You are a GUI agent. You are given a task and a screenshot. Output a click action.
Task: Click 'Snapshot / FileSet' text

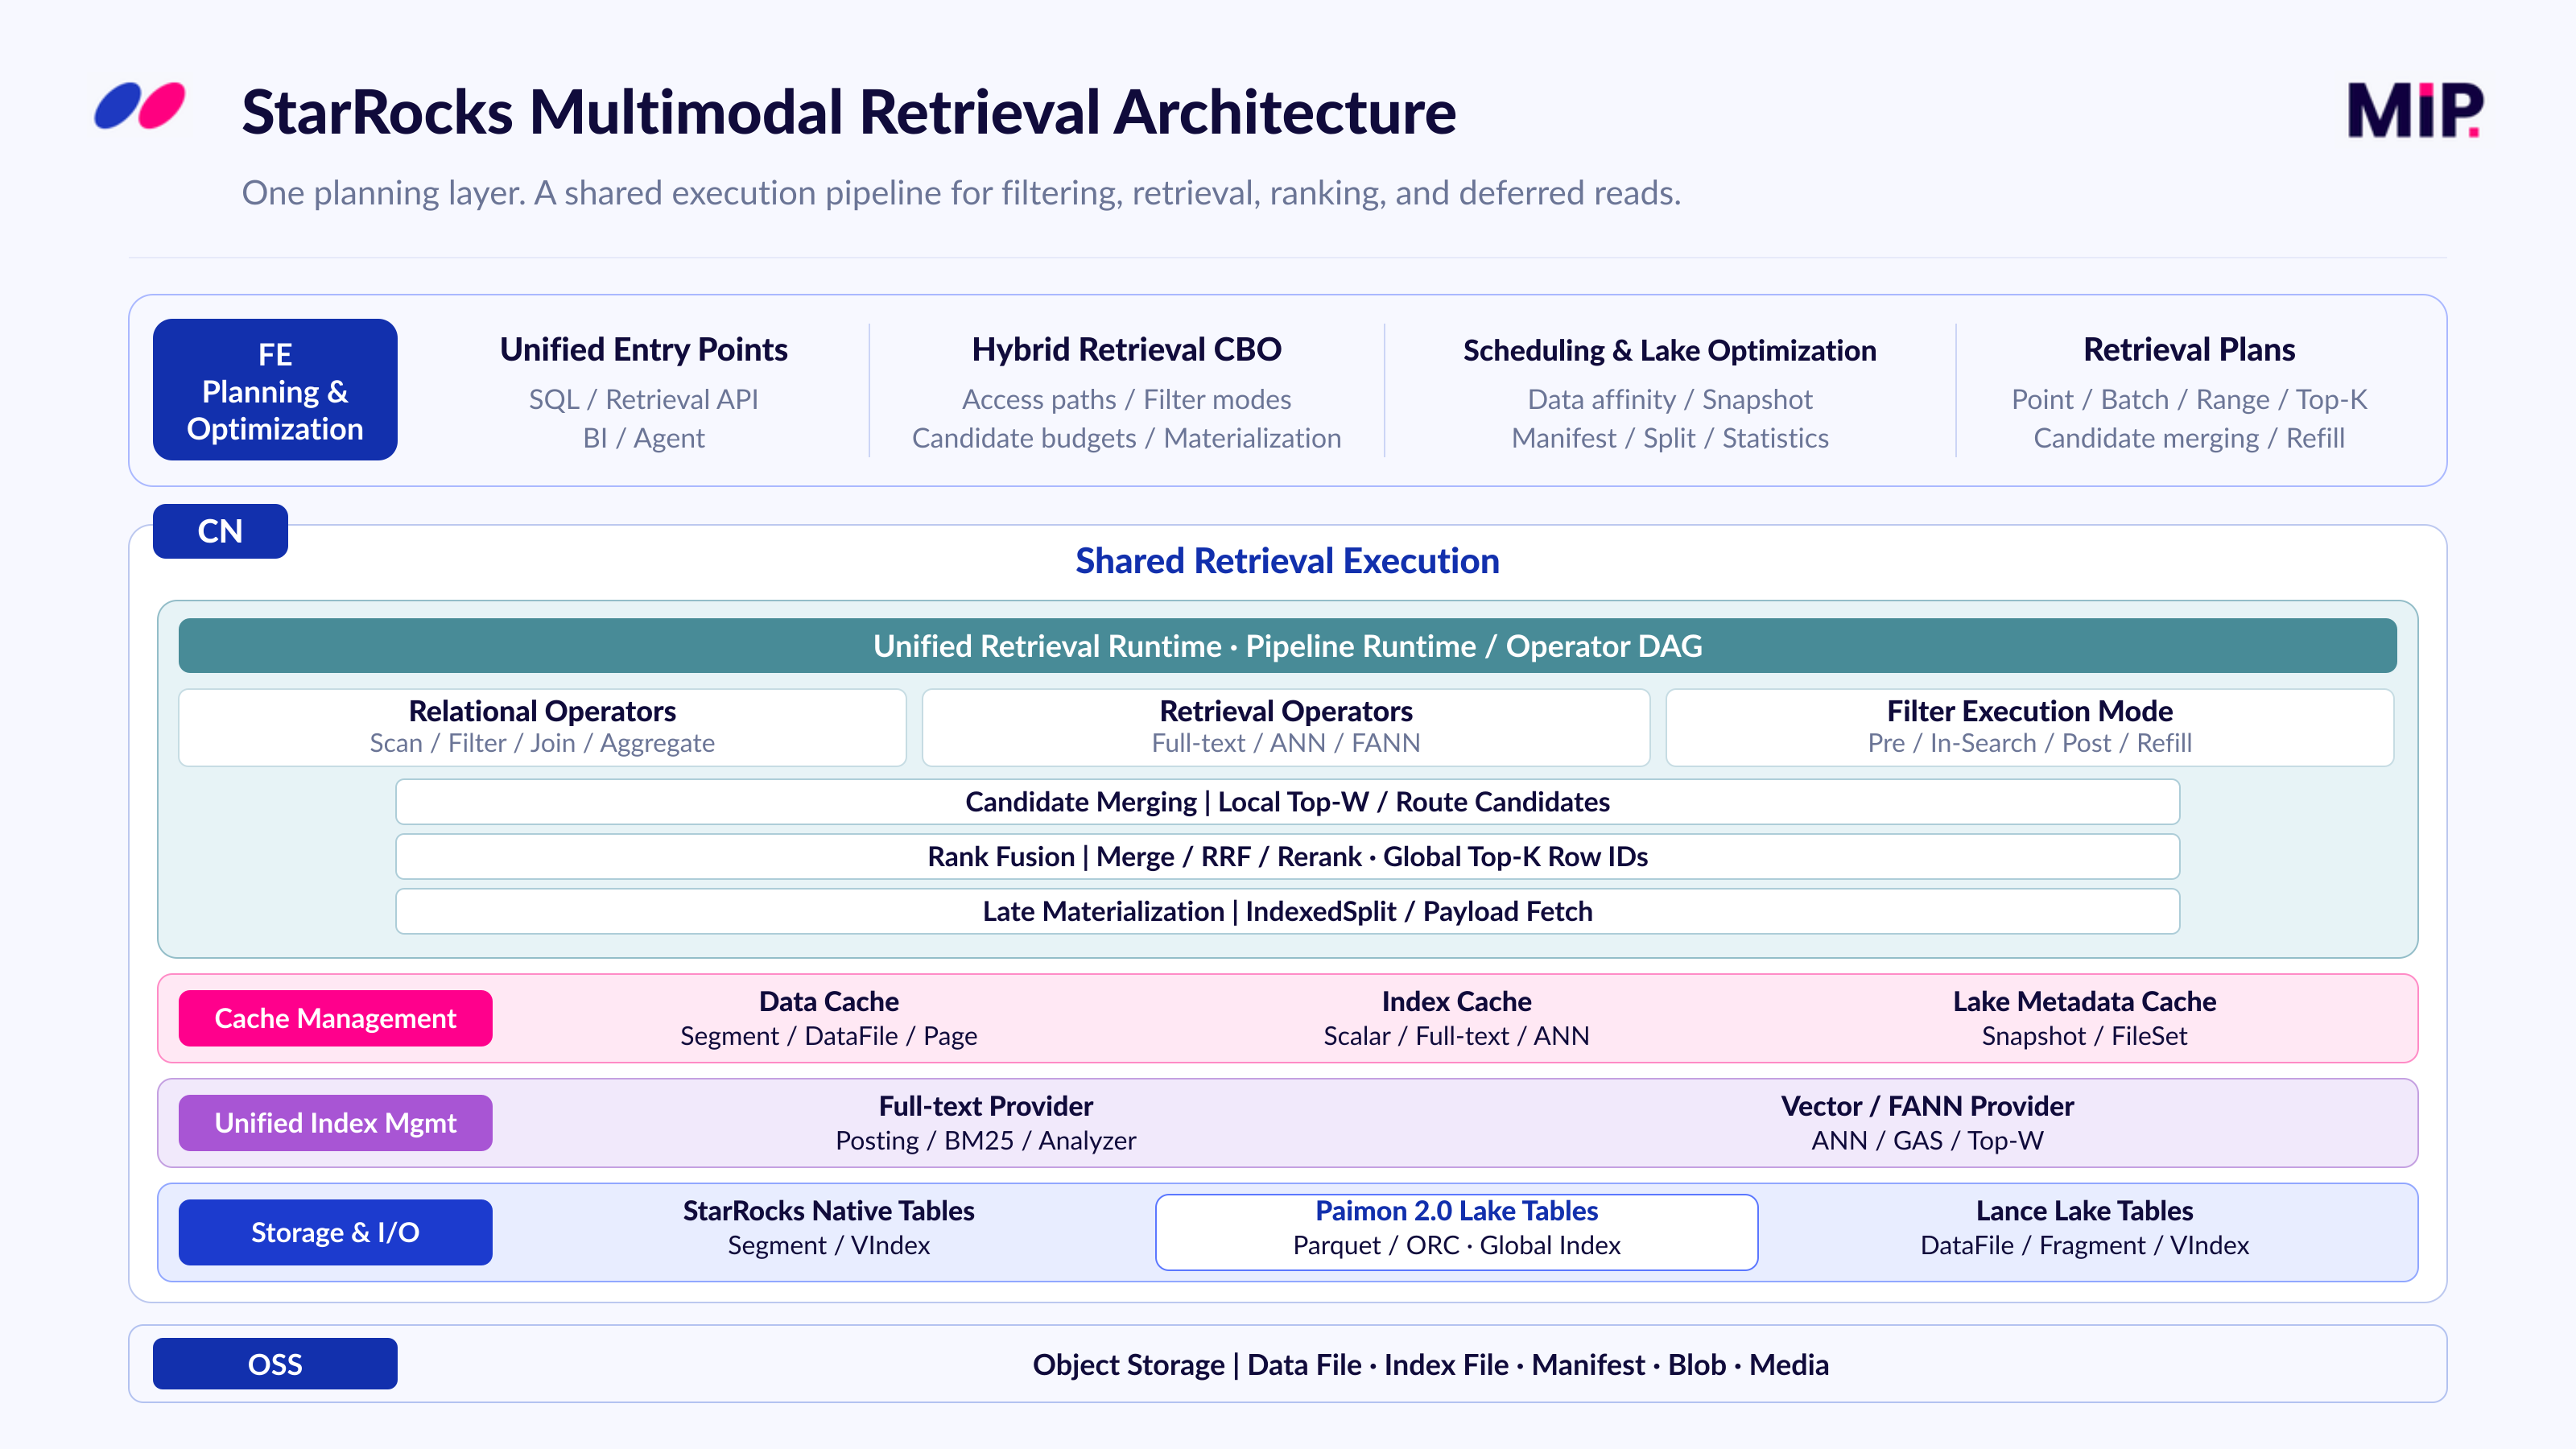coord(2085,1037)
